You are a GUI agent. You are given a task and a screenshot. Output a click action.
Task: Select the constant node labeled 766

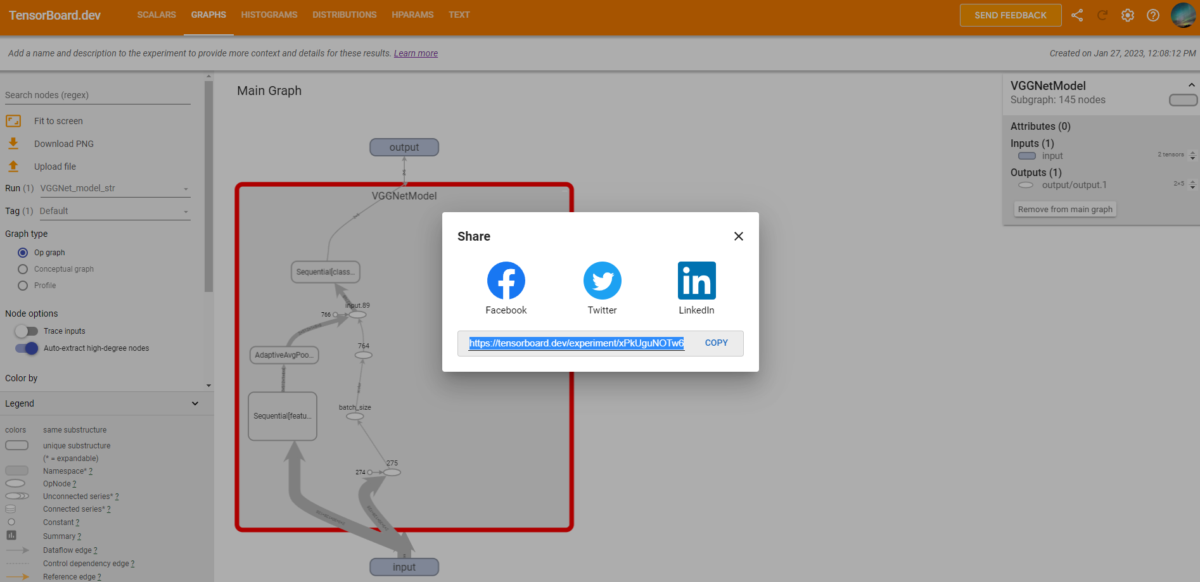[335, 315]
